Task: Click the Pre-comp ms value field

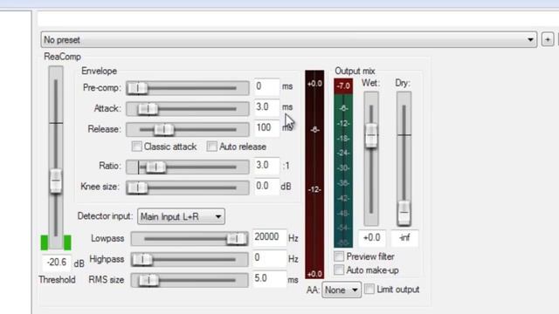Action: click(266, 86)
